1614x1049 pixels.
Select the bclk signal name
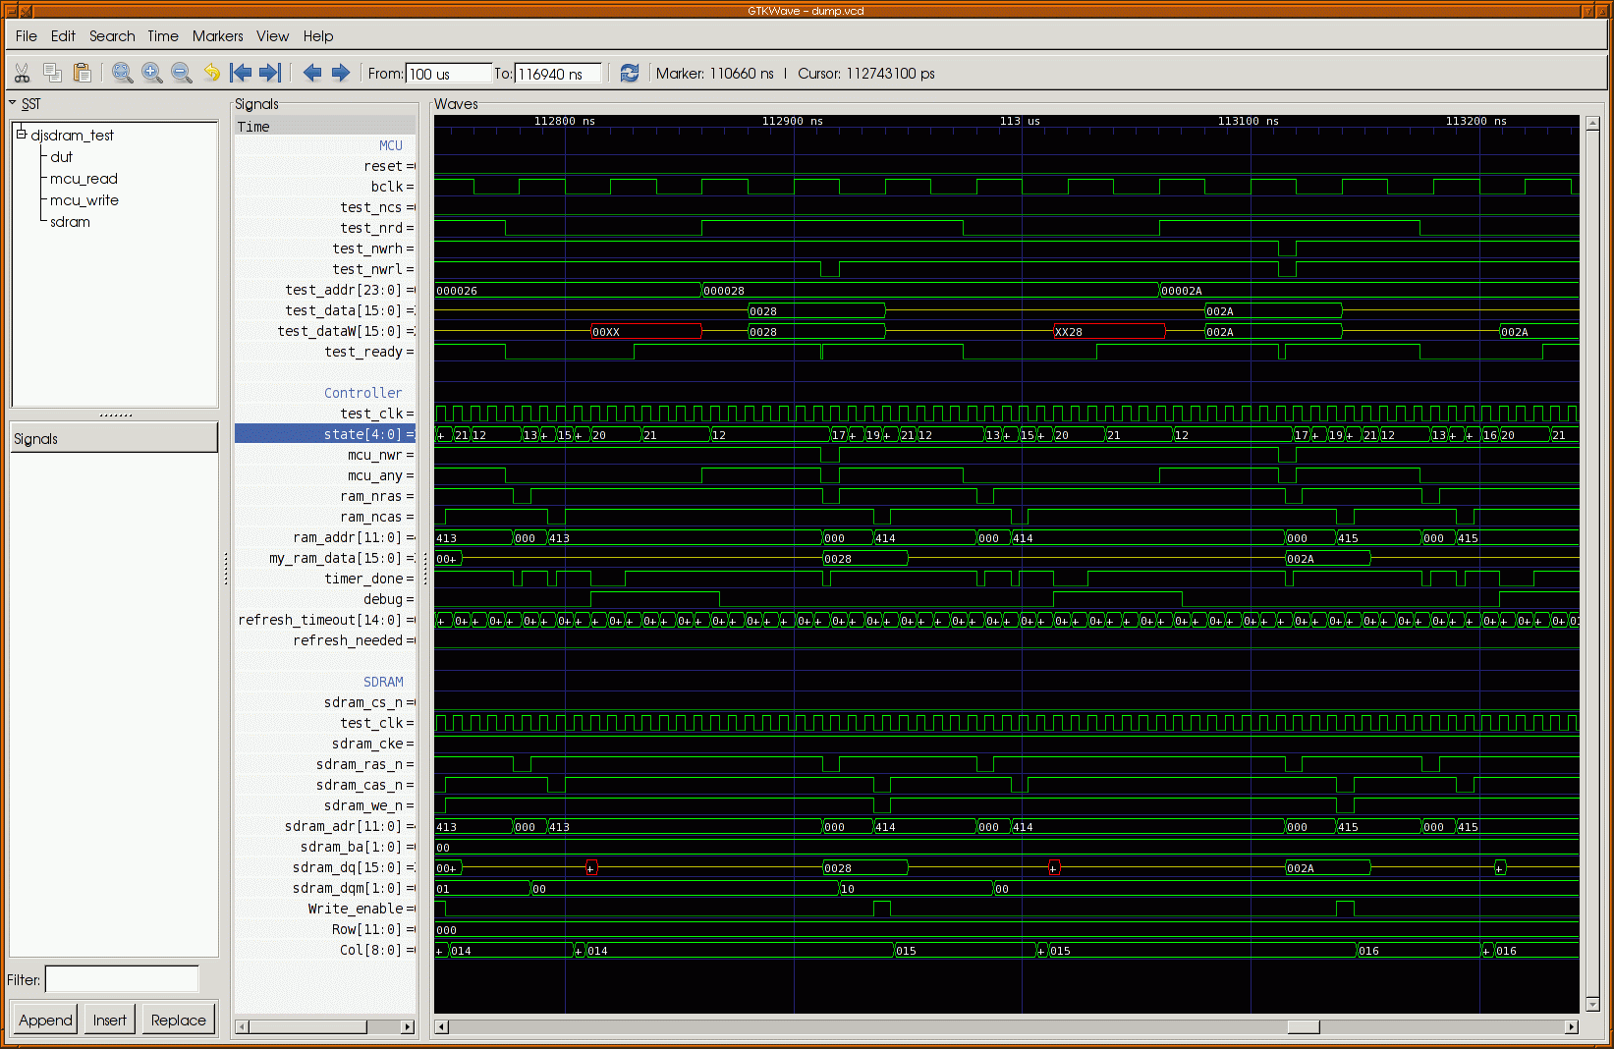(386, 187)
